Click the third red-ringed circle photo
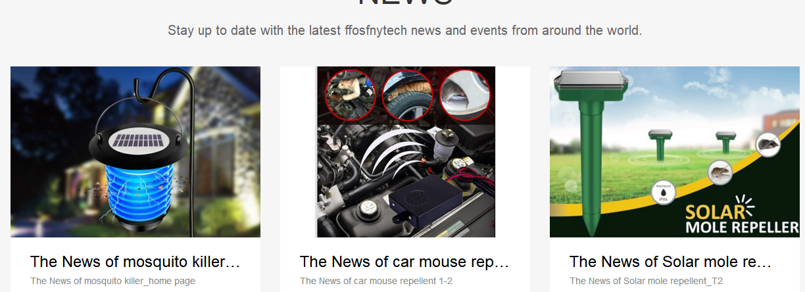 pyautogui.click(x=465, y=95)
